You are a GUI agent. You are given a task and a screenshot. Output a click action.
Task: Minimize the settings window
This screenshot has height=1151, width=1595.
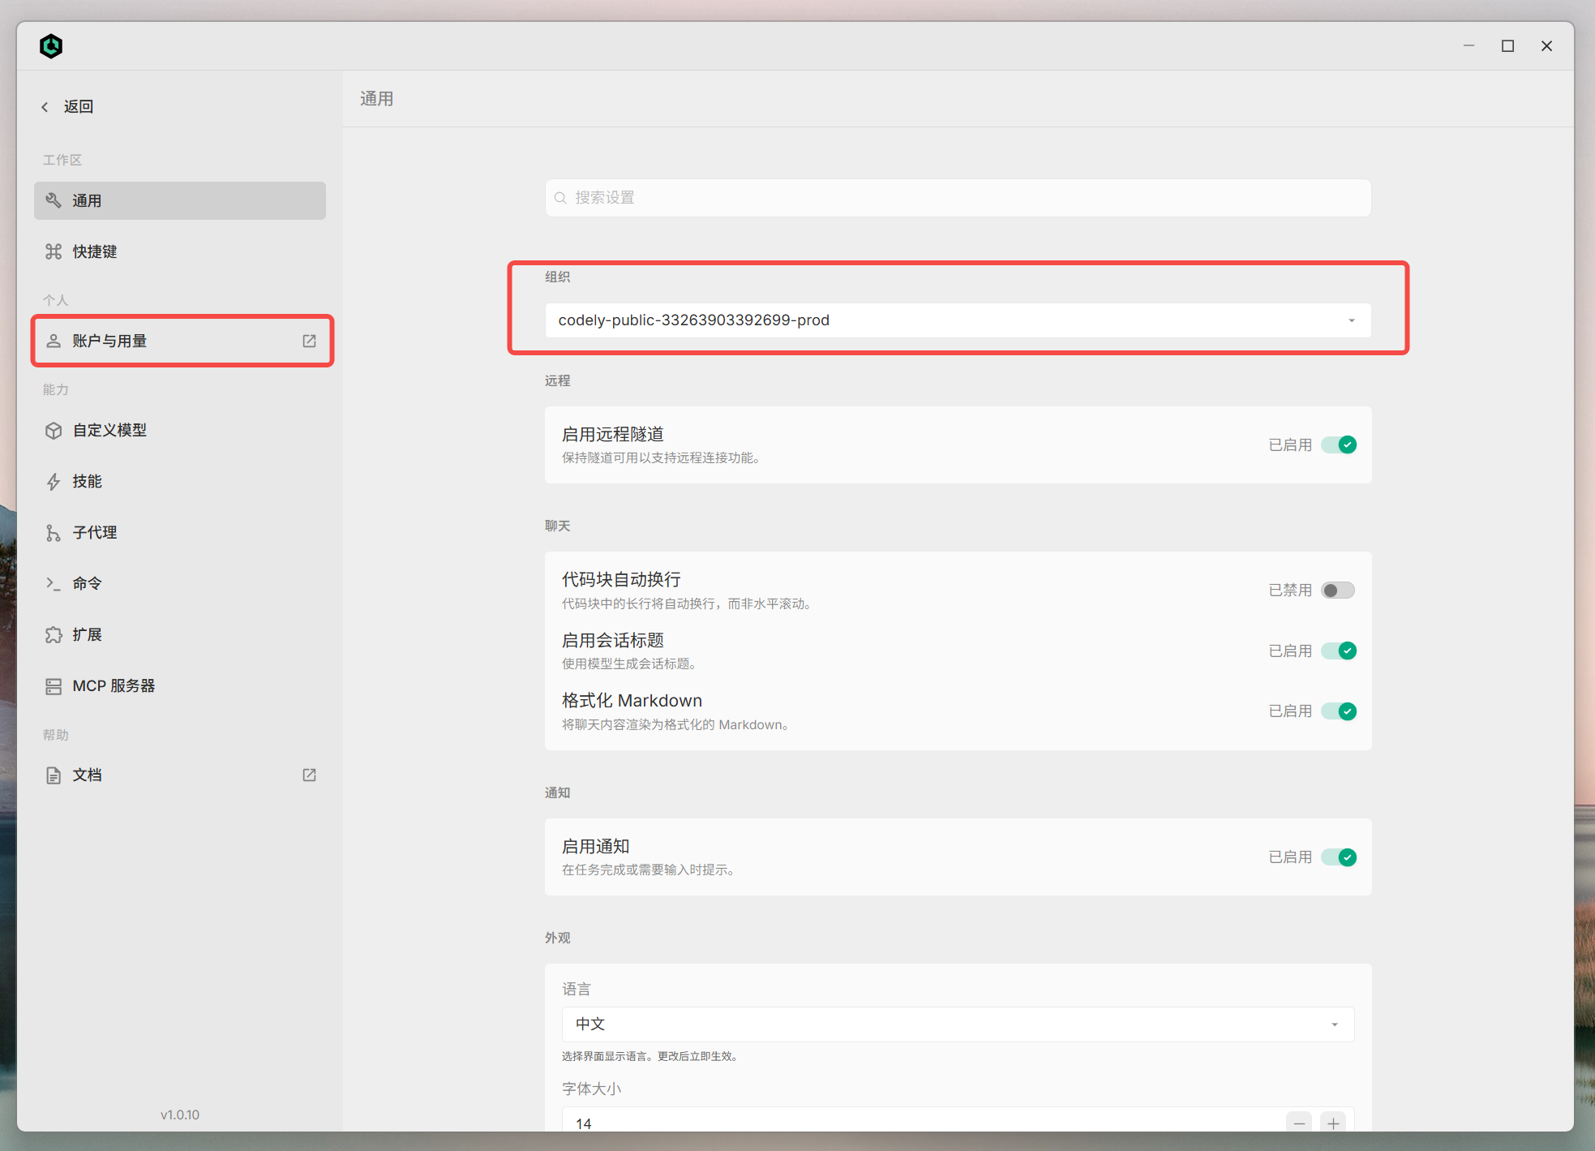pyautogui.click(x=1469, y=46)
